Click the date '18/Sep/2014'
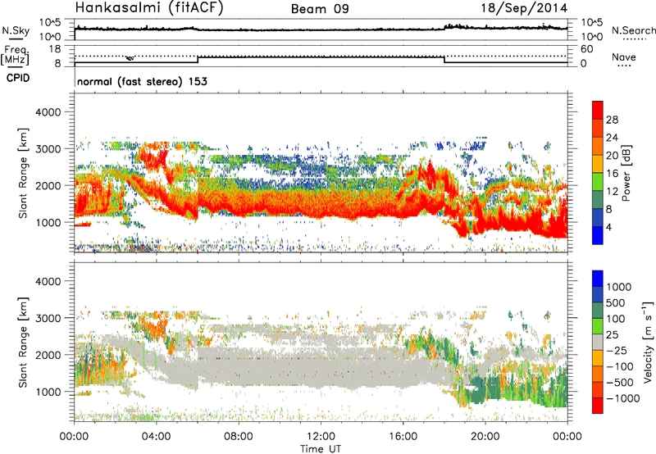The width and height of the screenshot is (656, 454). (524, 8)
